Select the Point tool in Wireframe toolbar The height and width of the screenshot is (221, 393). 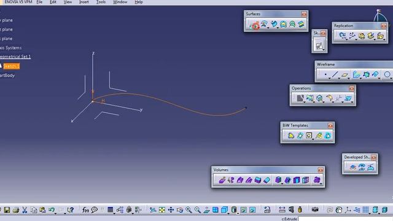325,74
